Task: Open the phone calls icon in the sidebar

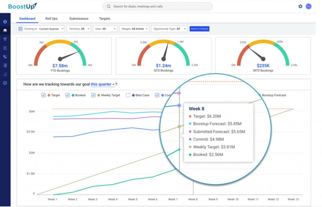Action: 5,56
